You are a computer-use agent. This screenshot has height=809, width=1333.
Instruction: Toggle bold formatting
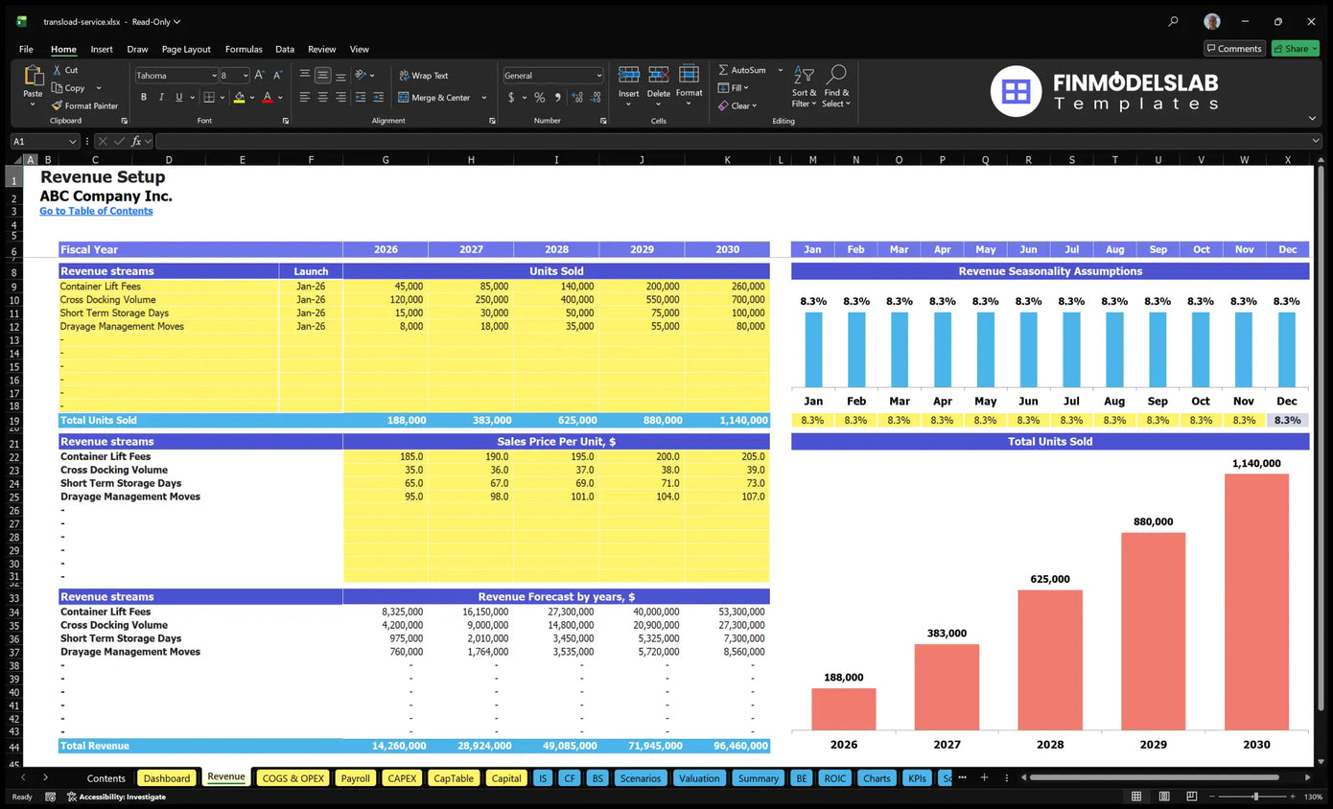[144, 97]
